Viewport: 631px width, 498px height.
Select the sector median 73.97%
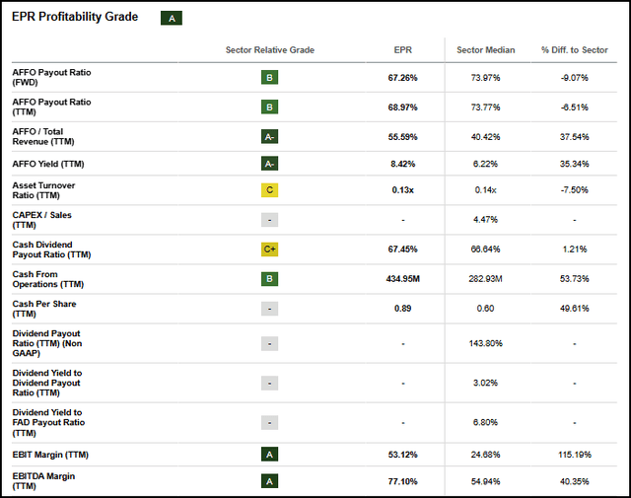point(486,78)
